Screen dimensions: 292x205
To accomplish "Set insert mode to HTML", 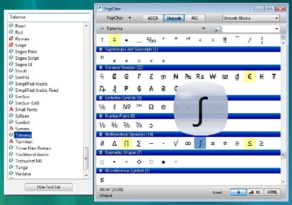I will (272, 192).
